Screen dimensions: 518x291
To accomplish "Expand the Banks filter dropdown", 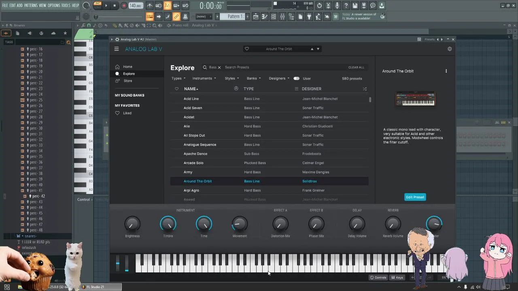I will (x=254, y=78).
